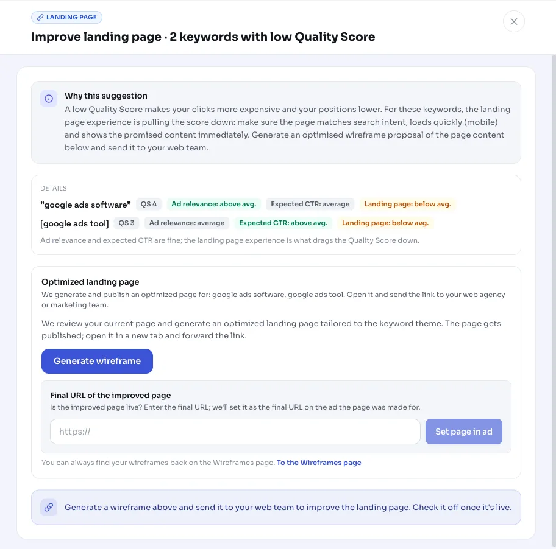The height and width of the screenshot is (549, 556).
Task: Click the Set page in ad button
Action: click(464, 432)
